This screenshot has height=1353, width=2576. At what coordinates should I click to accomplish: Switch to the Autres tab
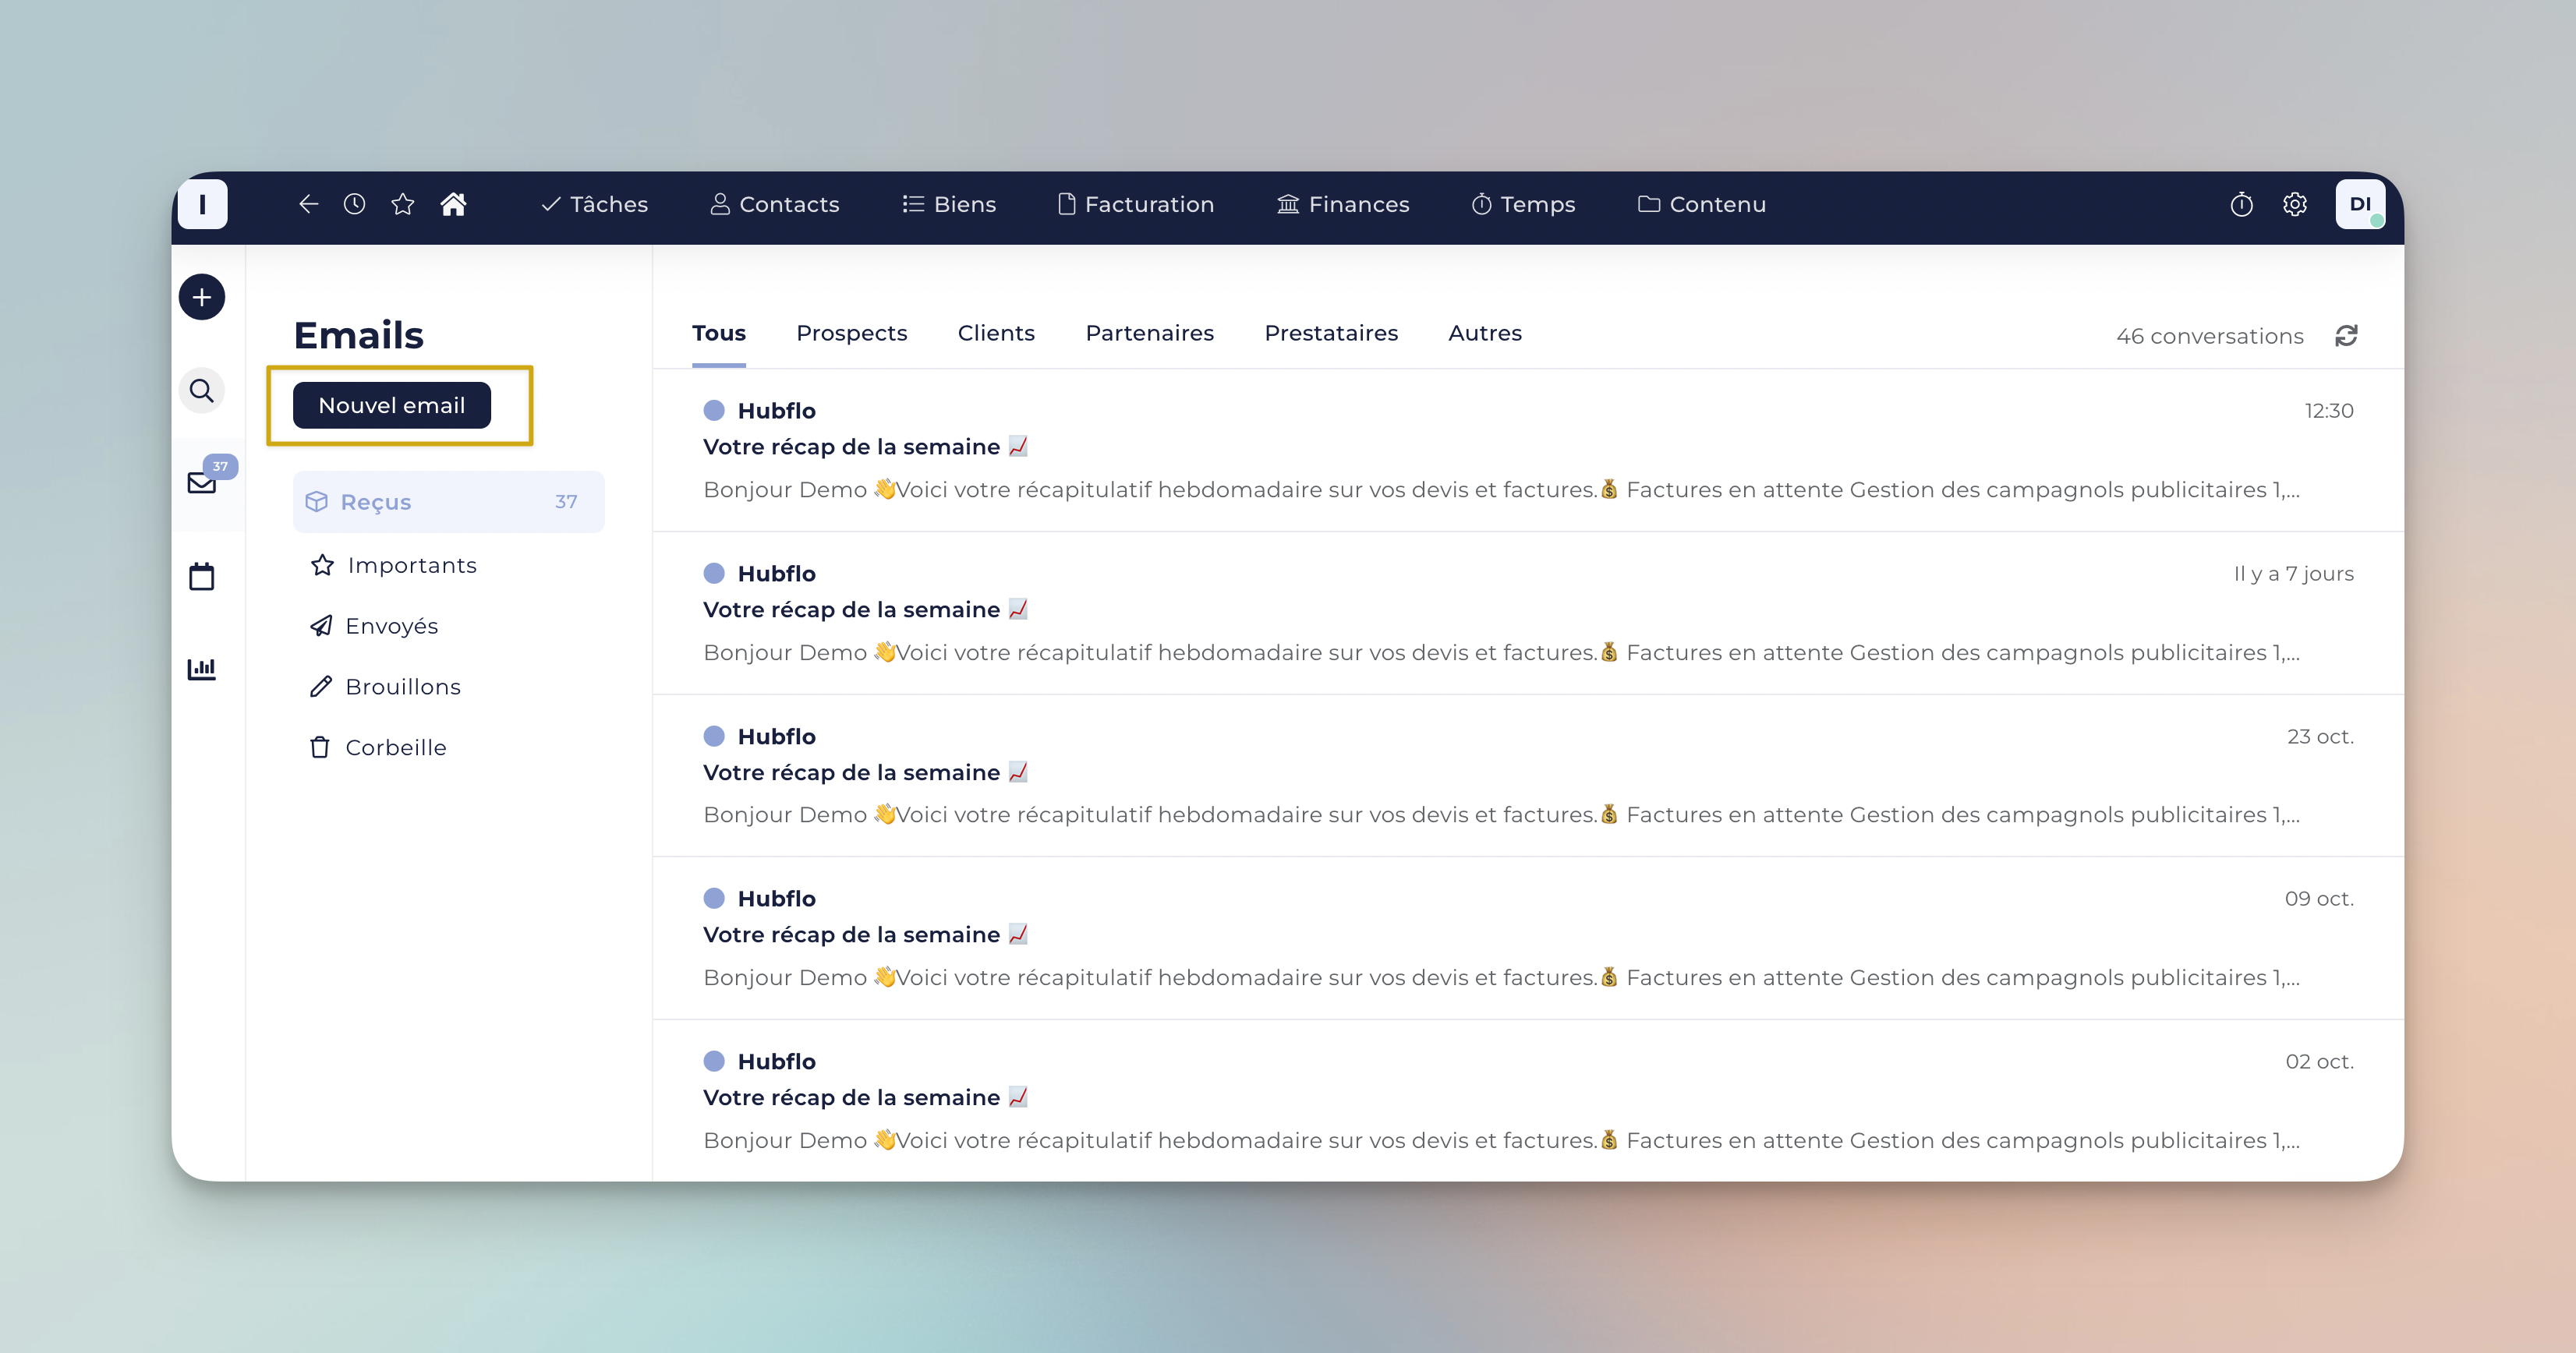click(1485, 333)
